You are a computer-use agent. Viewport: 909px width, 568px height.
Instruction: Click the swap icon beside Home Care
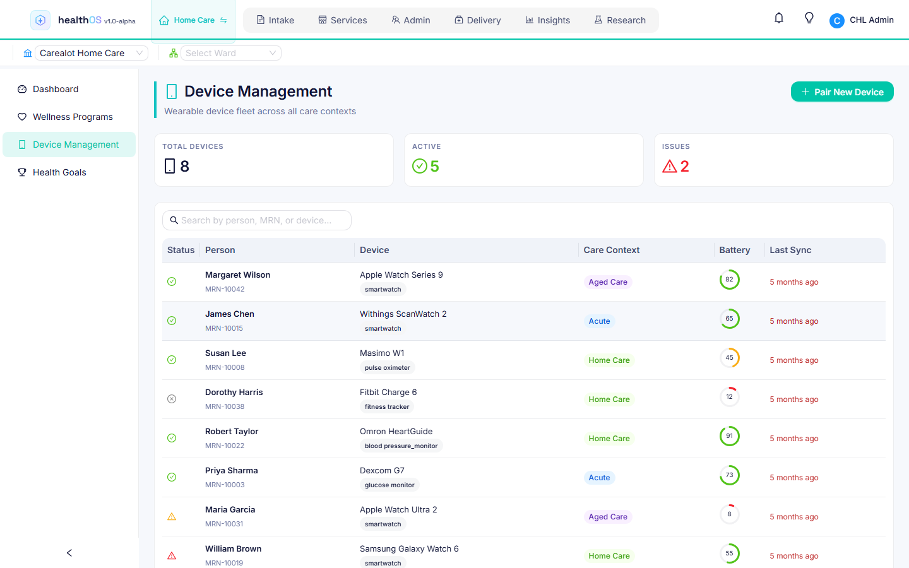click(223, 20)
